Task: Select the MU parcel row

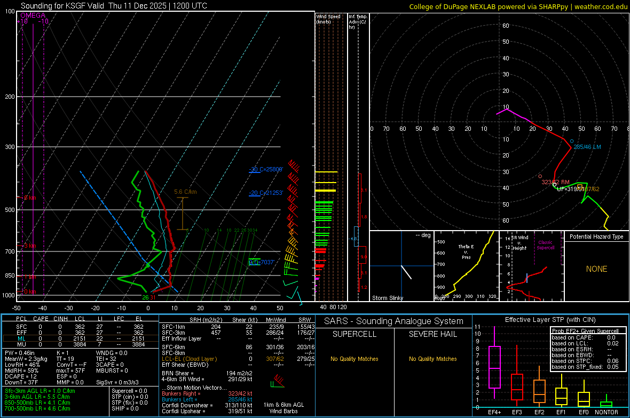Action: [80, 344]
